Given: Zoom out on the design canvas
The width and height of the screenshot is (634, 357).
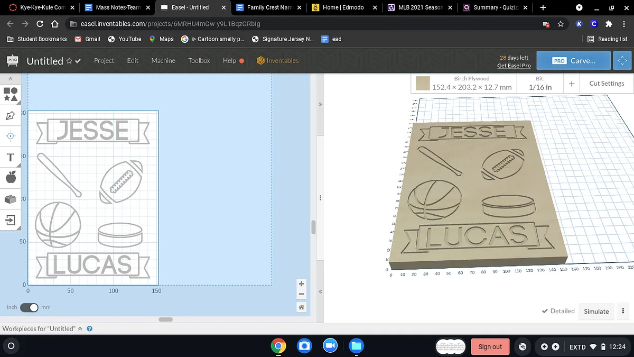Looking at the screenshot, I should (301, 294).
